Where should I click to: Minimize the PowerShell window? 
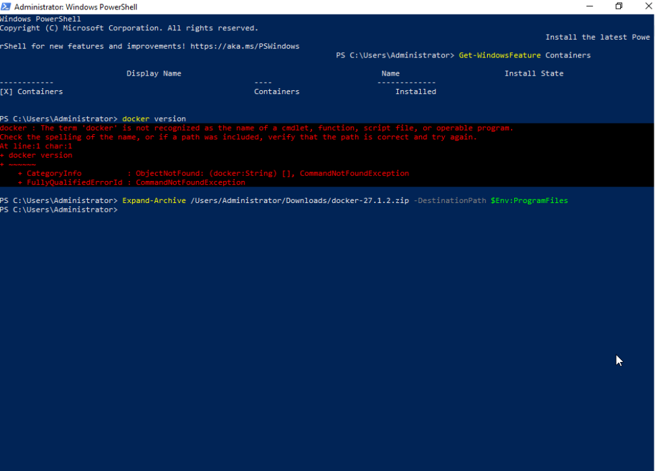[x=589, y=6]
